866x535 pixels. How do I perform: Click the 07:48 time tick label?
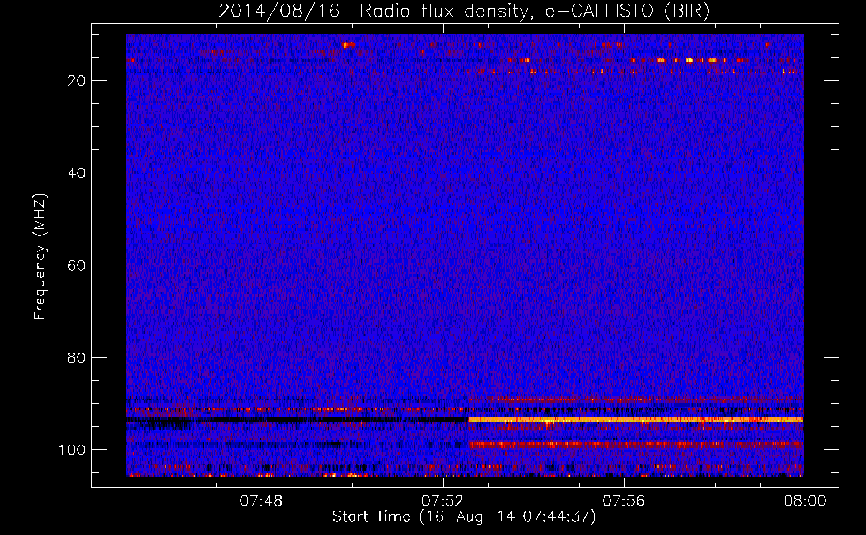pyautogui.click(x=261, y=501)
